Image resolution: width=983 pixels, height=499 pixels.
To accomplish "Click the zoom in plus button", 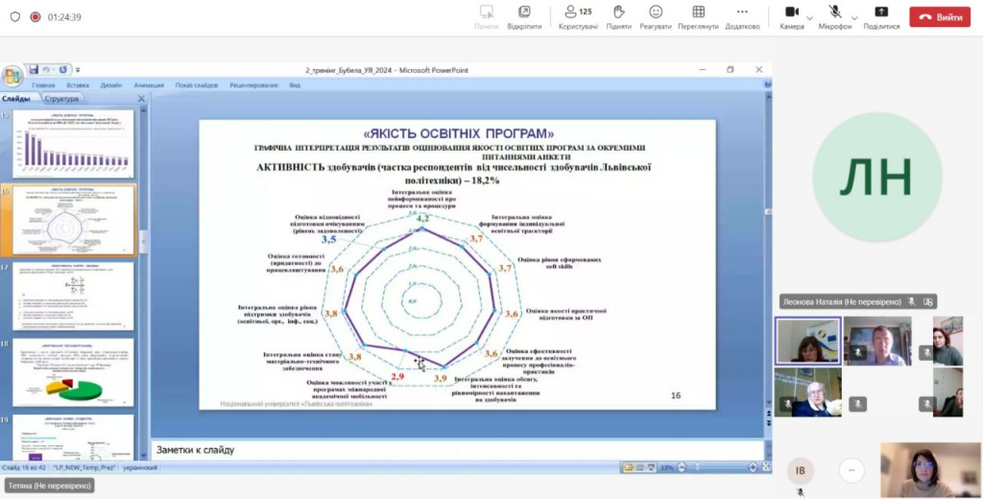I will tap(753, 467).
